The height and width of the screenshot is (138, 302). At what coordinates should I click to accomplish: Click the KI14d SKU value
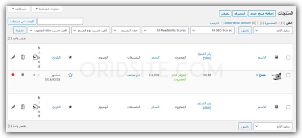coord(207,75)
